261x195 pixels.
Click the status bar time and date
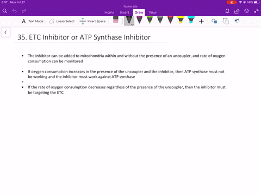(x=13, y=2)
